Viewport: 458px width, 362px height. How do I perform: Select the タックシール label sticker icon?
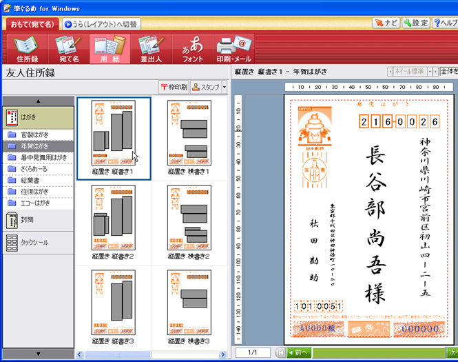(12, 243)
